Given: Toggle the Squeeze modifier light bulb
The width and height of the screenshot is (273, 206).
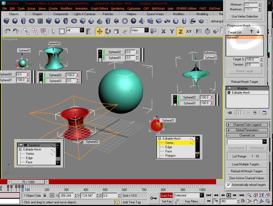Looking at the screenshot, I should (21, 145).
